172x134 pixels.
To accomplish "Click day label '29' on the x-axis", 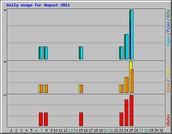I will 151,130.
